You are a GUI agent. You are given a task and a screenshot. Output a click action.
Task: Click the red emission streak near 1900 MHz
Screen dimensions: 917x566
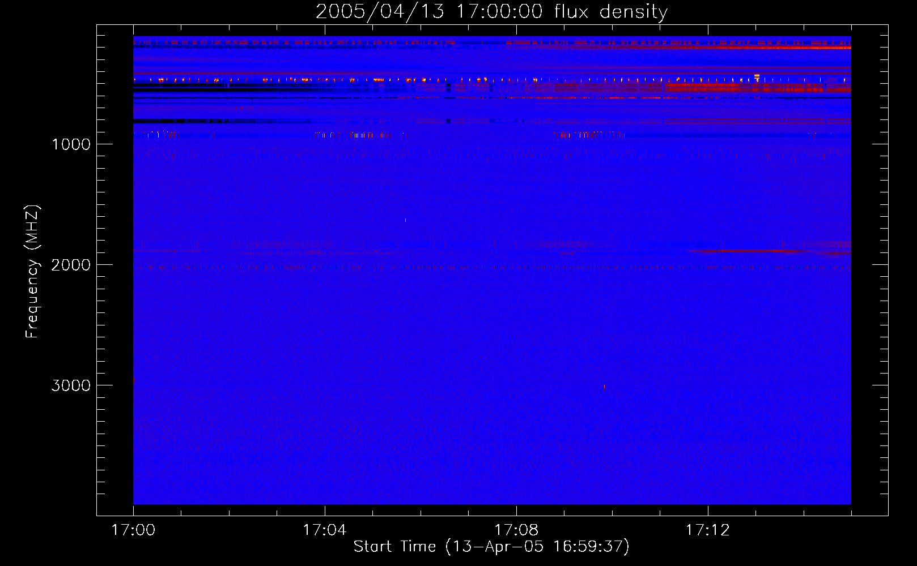(748, 251)
